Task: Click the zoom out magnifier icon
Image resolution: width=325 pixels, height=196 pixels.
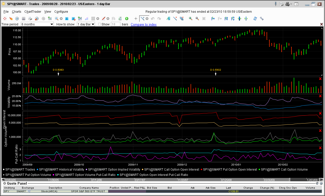Action: click(x=197, y=19)
